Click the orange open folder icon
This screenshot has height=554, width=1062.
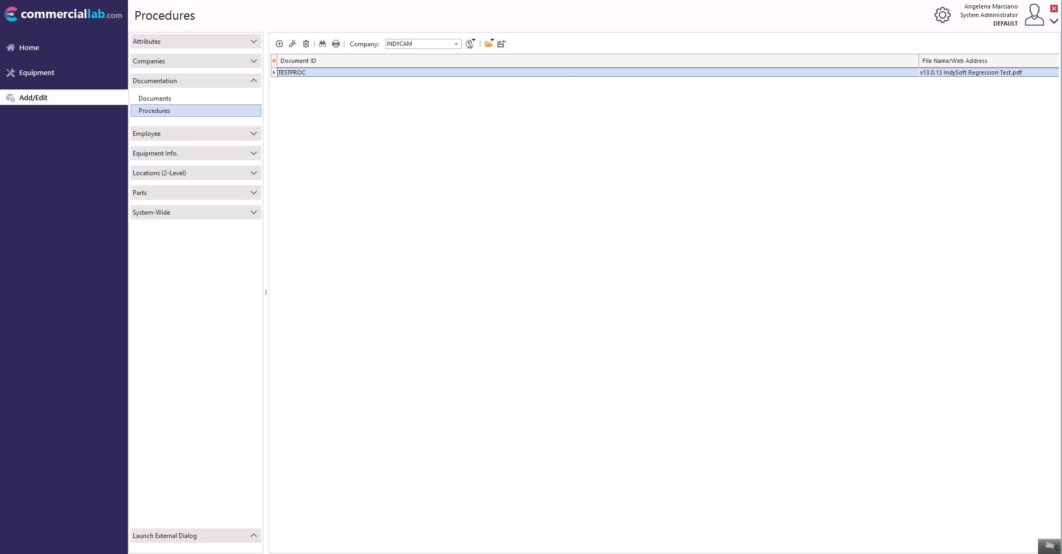point(488,44)
